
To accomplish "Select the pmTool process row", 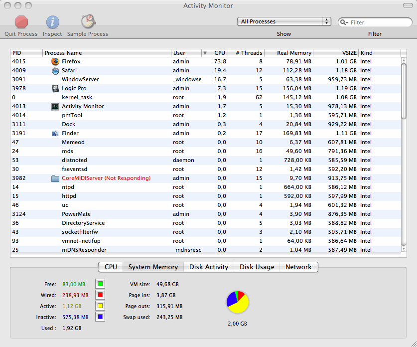I will (x=206, y=116).
